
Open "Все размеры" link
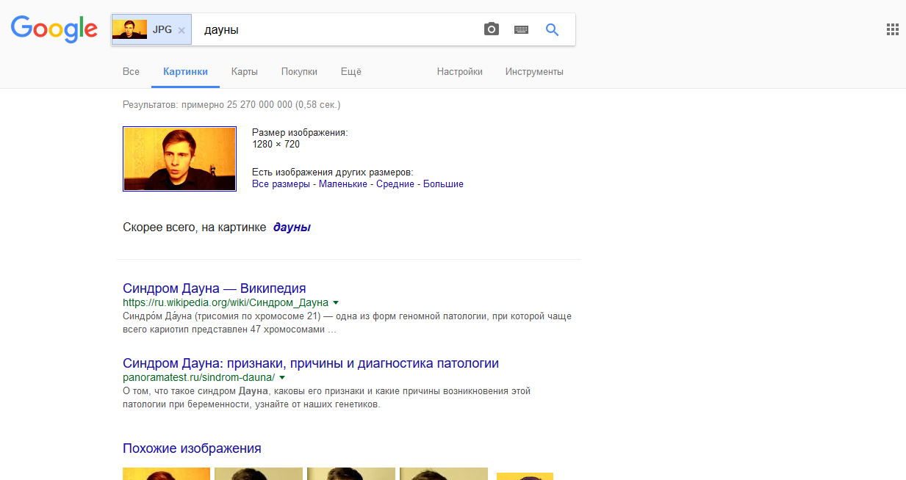tap(281, 184)
